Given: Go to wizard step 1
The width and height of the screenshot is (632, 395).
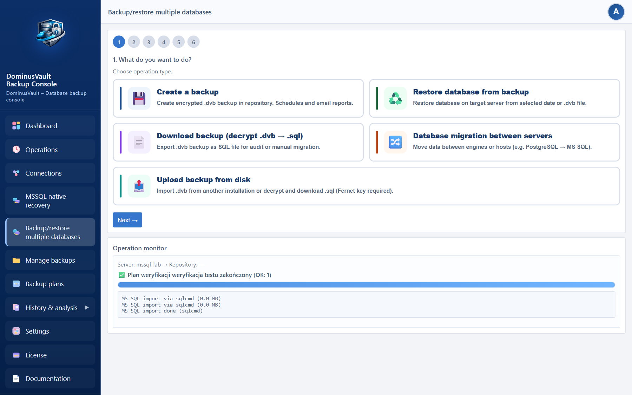Looking at the screenshot, I should click(119, 42).
